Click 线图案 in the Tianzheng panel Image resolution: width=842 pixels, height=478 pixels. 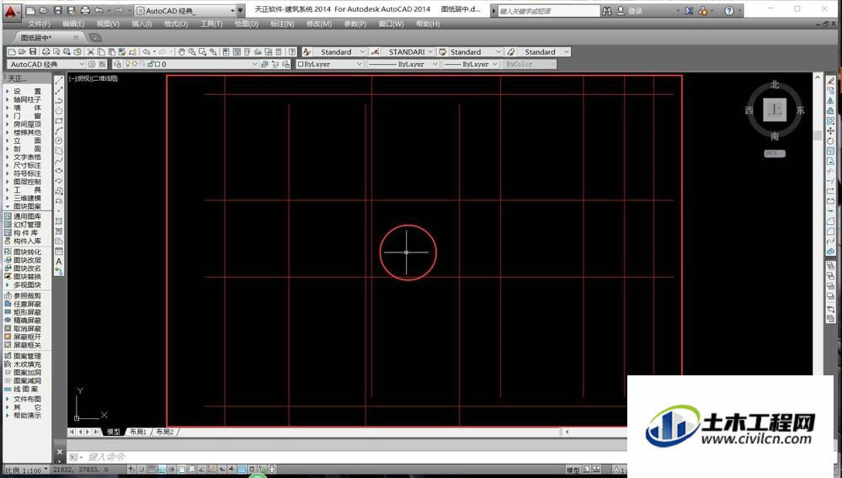(x=26, y=389)
